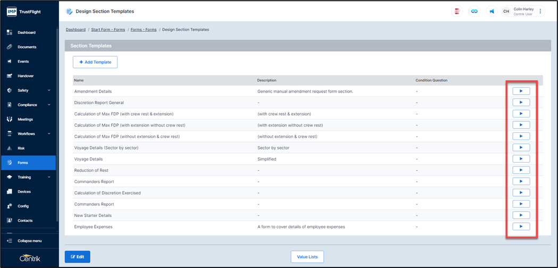The width and height of the screenshot is (558, 268).
Task: Click the arrow button for New Starter Details
Action: pyautogui.click(x=521, y=215)
